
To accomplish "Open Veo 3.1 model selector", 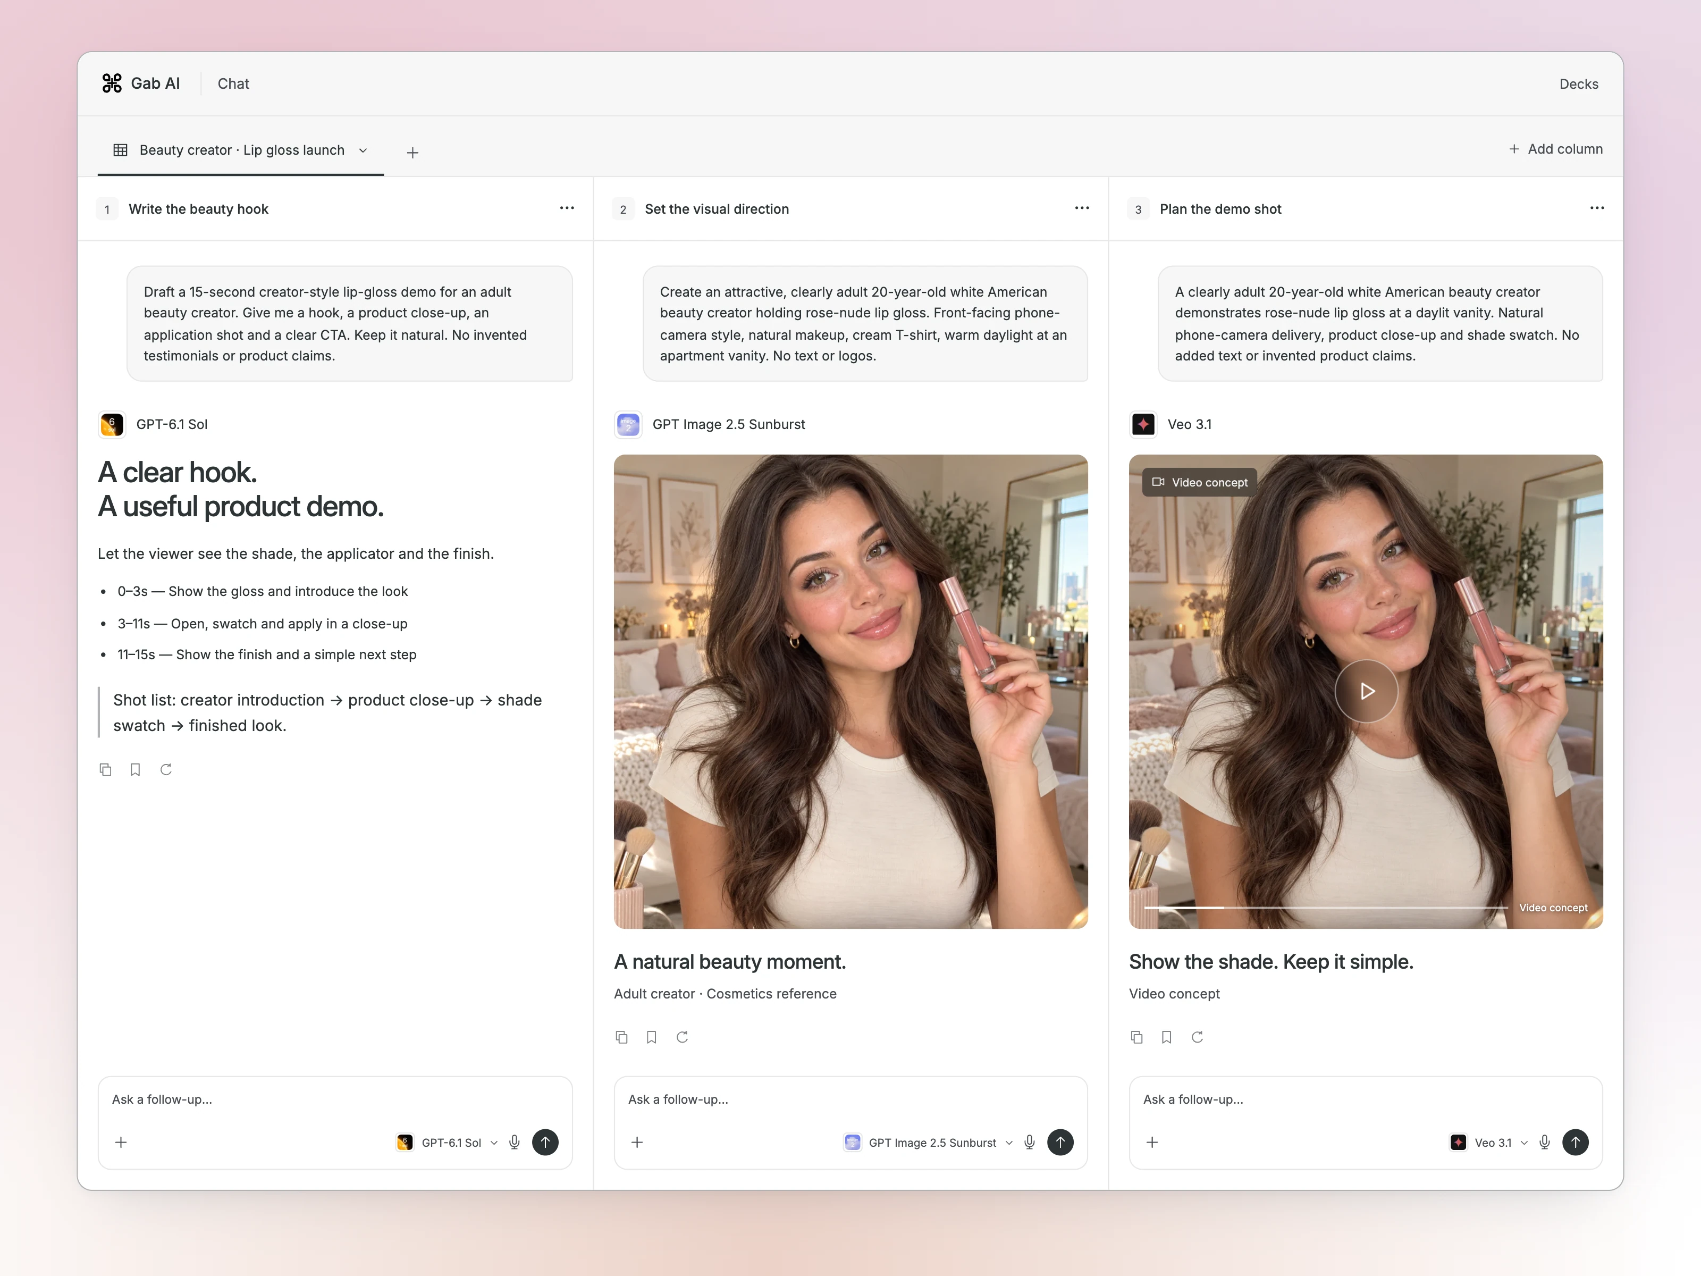I will [x=1489, y=1142].
